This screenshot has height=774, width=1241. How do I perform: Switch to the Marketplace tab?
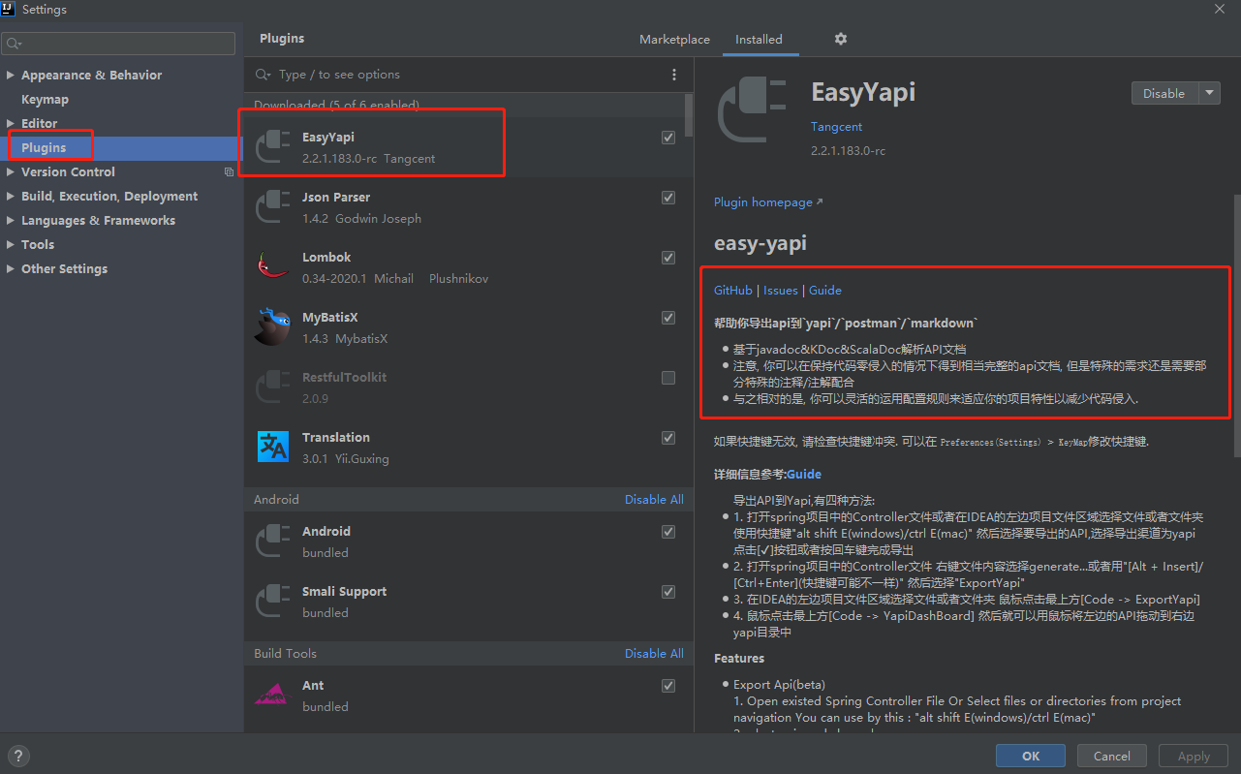click(x=674, y=40)
